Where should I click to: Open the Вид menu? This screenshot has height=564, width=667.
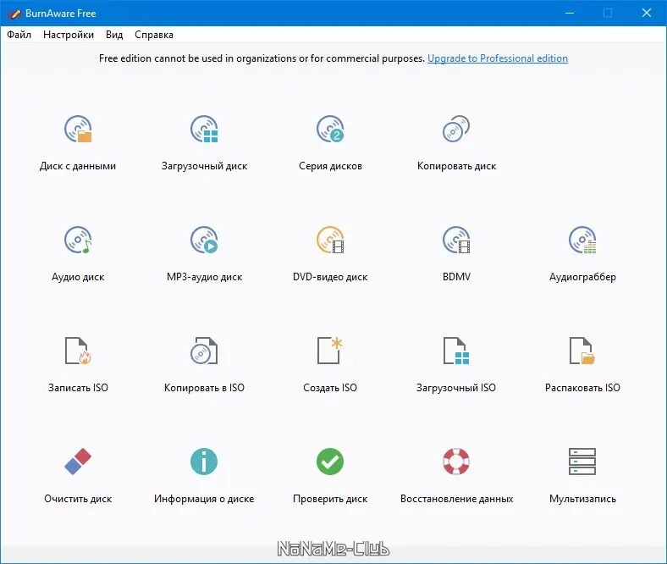pos(114,35)
